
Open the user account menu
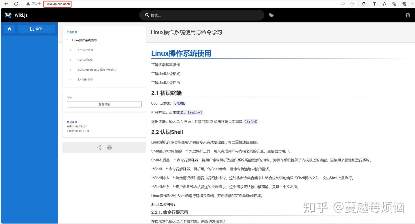(408, 15)
